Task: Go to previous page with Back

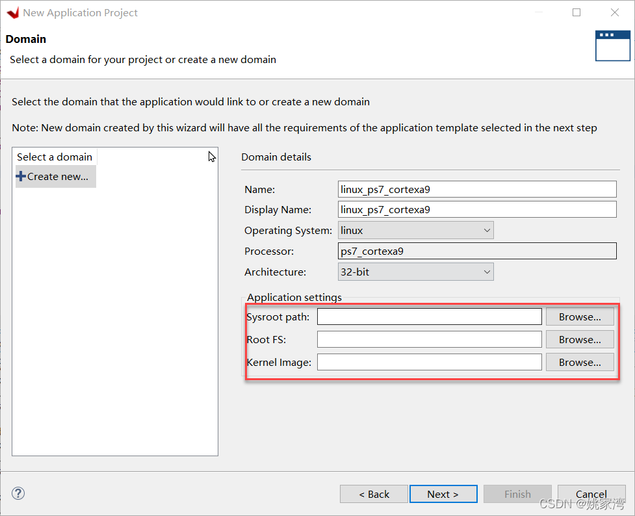Action: point(374,494)
